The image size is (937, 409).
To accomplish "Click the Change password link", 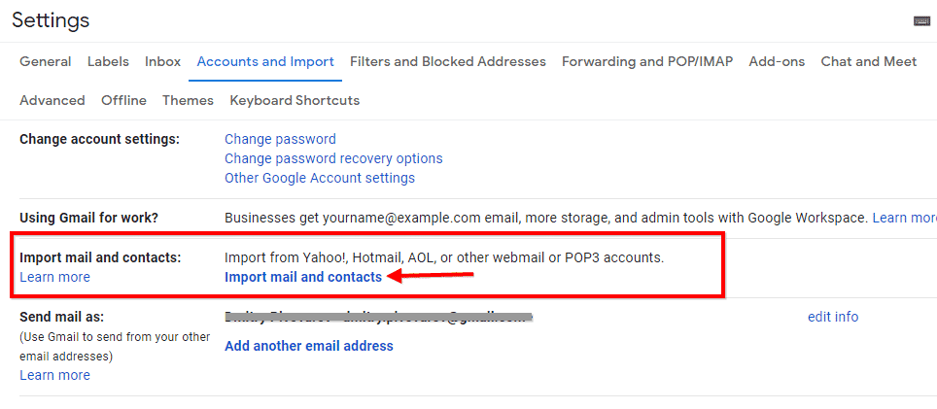I will click(x=280, y=139).
